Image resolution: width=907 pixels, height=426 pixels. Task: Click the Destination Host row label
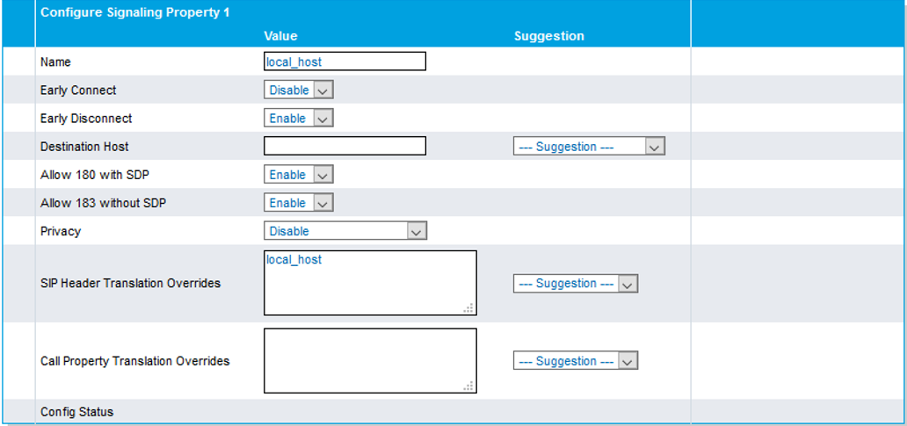84,146
